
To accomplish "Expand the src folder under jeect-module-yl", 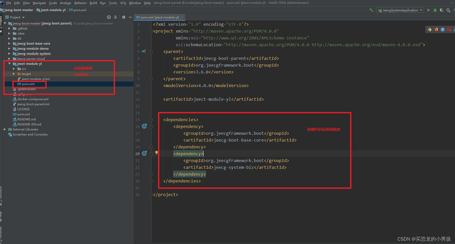I will pyautogui.click(x=14, y=69).
